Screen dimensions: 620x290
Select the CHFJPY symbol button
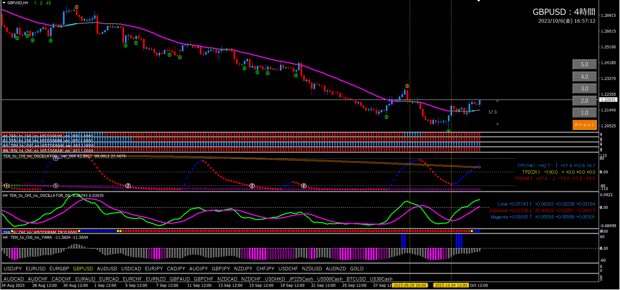pyautogui.click(x=265, y=269)
